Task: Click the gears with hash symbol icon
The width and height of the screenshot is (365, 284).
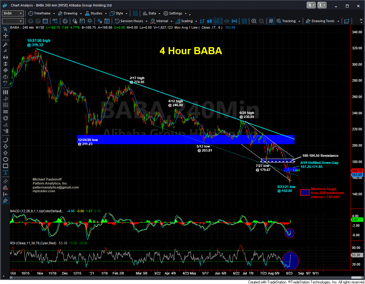Action: pos(100,21)
